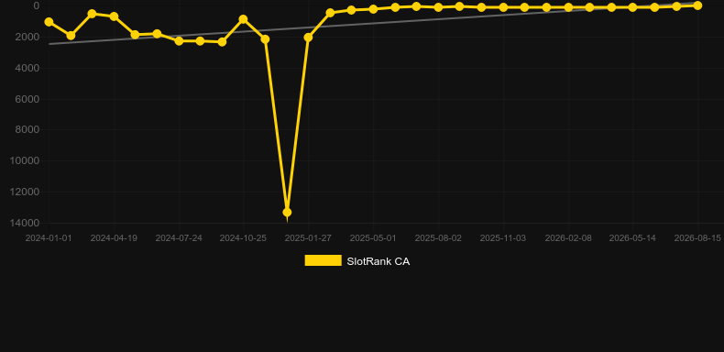Click the 12000 y-axis tick label
724x352 pixels.
[x=25, y=192]
